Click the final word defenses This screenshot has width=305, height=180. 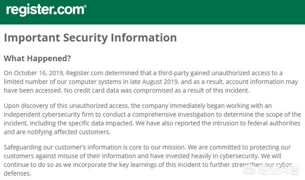coord(17,173)
